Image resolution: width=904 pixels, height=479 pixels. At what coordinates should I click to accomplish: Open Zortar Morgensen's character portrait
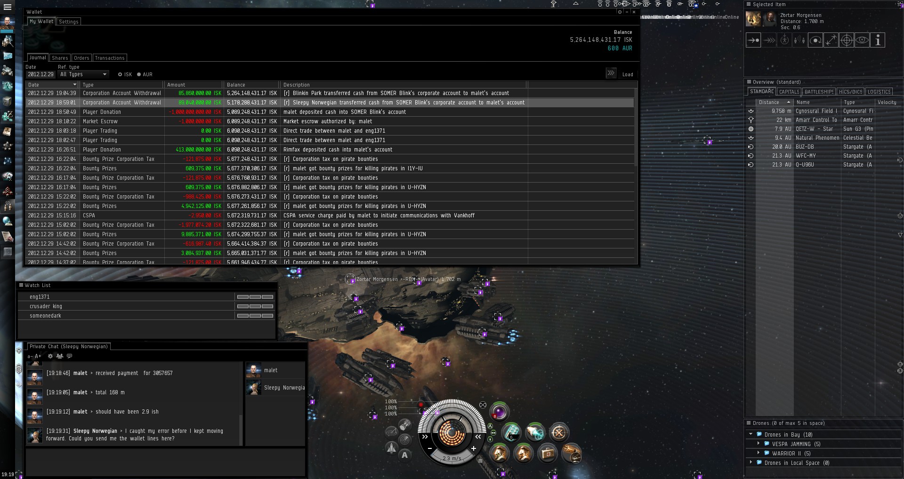(x=770, y=19)
